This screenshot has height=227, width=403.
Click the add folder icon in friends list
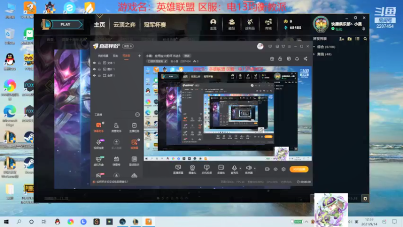350,39
